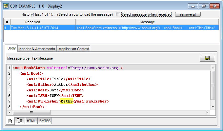Close the CBR_EXAMPLE display window
The height and width of the screenshot is (131, 223).
[x=214, y=6]
